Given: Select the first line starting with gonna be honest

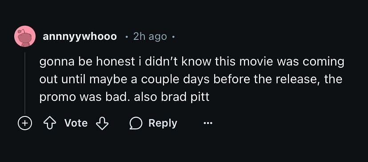Looking at the screenshot, I should point(192,62).
